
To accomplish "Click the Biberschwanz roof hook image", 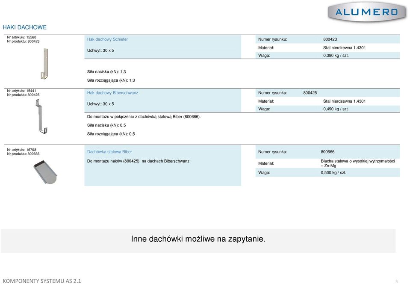I will (x=41, y=116).
